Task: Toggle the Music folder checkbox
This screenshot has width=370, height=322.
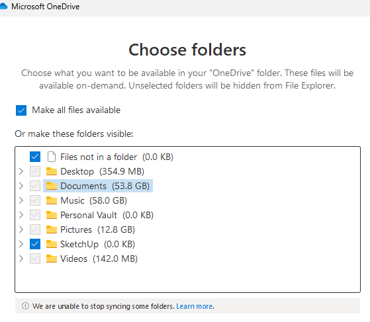Action: tap(35, 200)
